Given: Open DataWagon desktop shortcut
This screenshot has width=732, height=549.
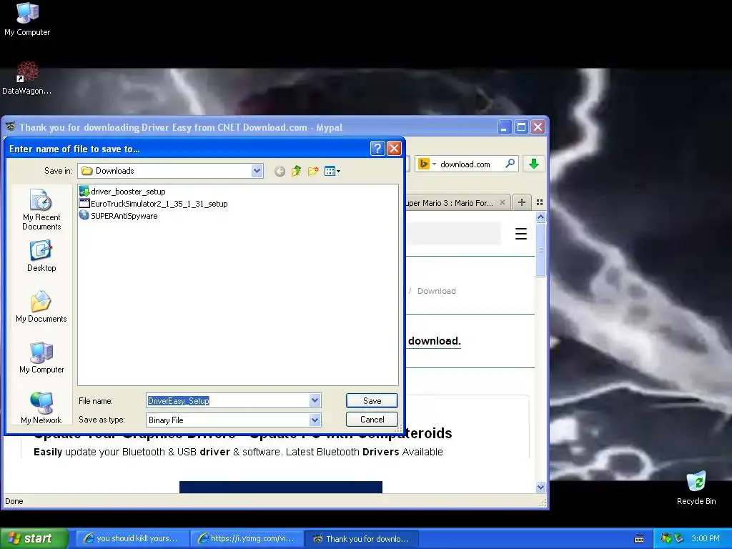Looking at the screenshot, I should [27, 77].
